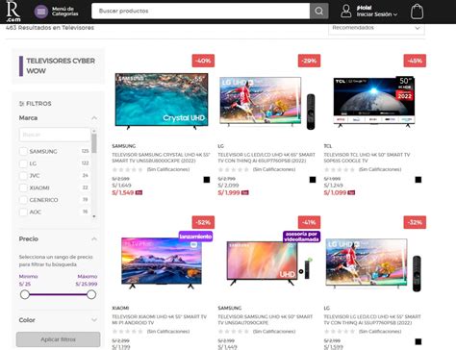Click the -29% discount badge on LG 65" TV
The image size is (456, 350).
coord(309,61)
